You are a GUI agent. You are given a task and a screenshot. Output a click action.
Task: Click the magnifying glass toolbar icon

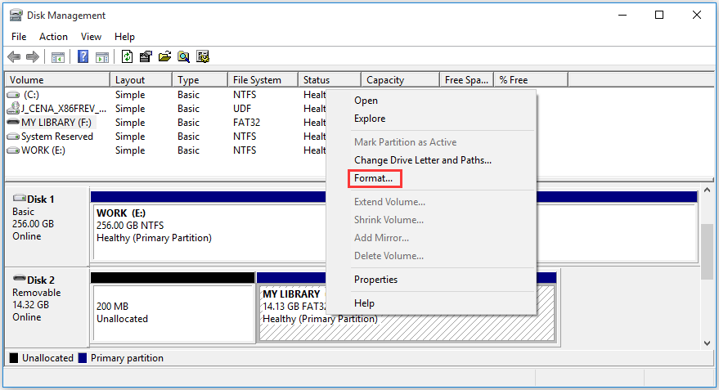point(183,57)
